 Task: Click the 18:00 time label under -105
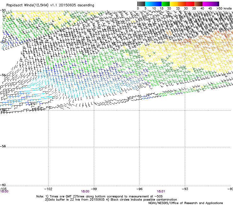pos(4,191)
